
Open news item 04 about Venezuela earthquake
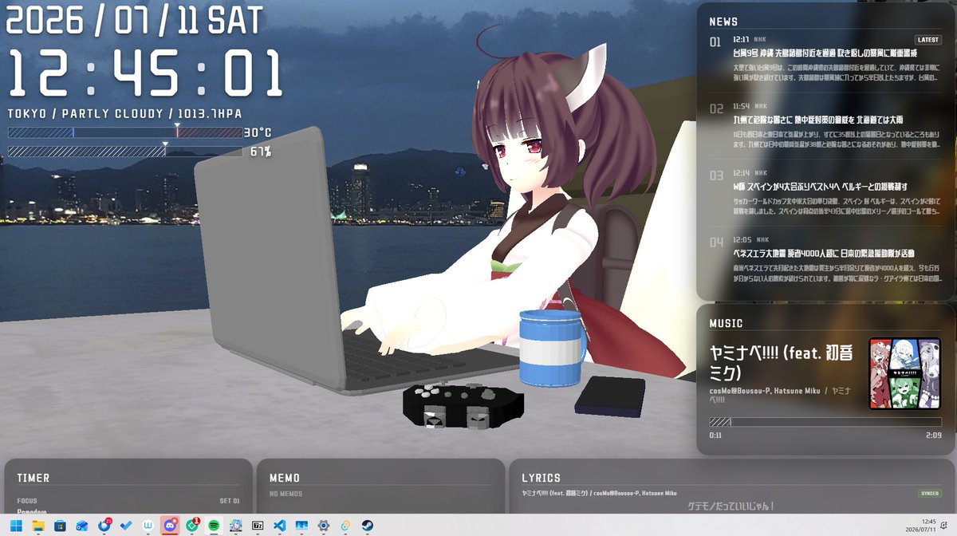click(x=825, y=260)
